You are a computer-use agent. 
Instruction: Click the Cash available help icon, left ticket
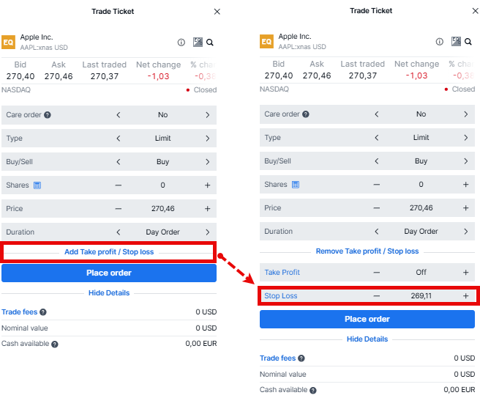[x=55, y=344]
